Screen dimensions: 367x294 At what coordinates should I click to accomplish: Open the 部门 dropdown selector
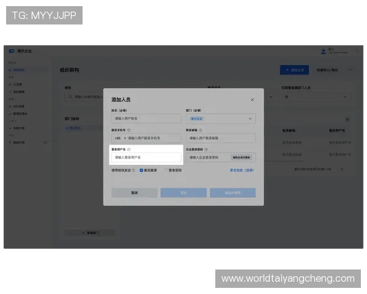[221, 119]
